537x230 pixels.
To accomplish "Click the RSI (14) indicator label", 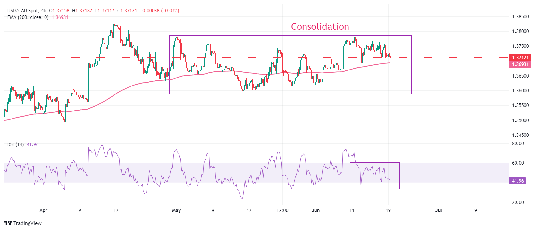I will (x=16, y=144).
